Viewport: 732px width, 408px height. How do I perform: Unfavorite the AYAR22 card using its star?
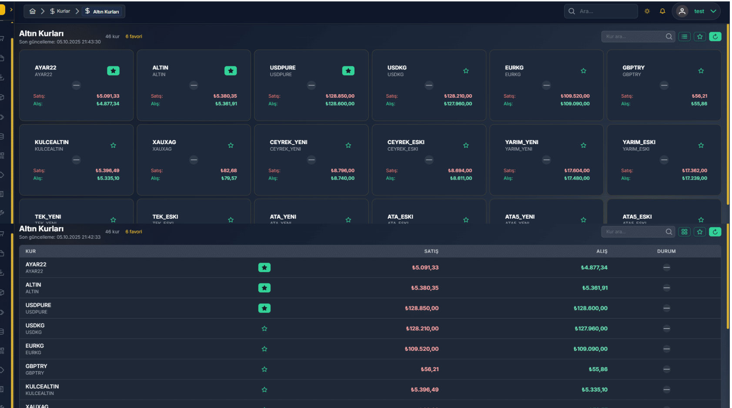pyautogui.click(x=113, y=71)
